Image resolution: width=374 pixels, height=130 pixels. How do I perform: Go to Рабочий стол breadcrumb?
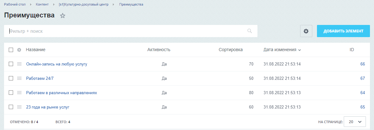15,5
